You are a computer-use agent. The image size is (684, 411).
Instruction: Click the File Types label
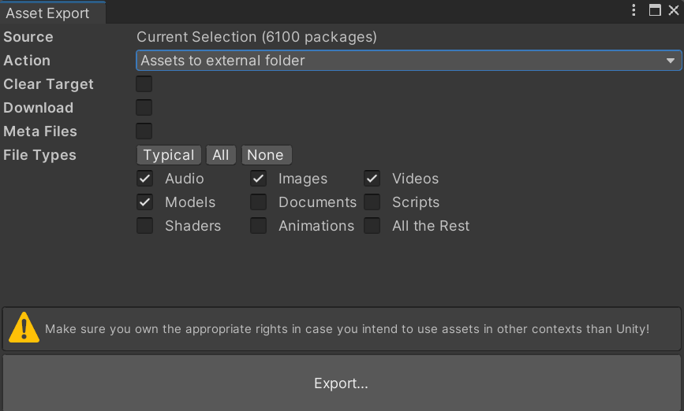pyautogui.click(x=39, y=155)
